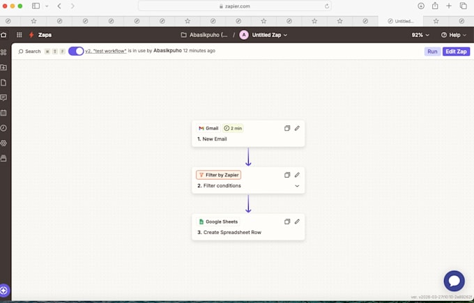The image size is (474, 303).
Task: Click the orange Zaps lightning icon
Action: (31, 35)
